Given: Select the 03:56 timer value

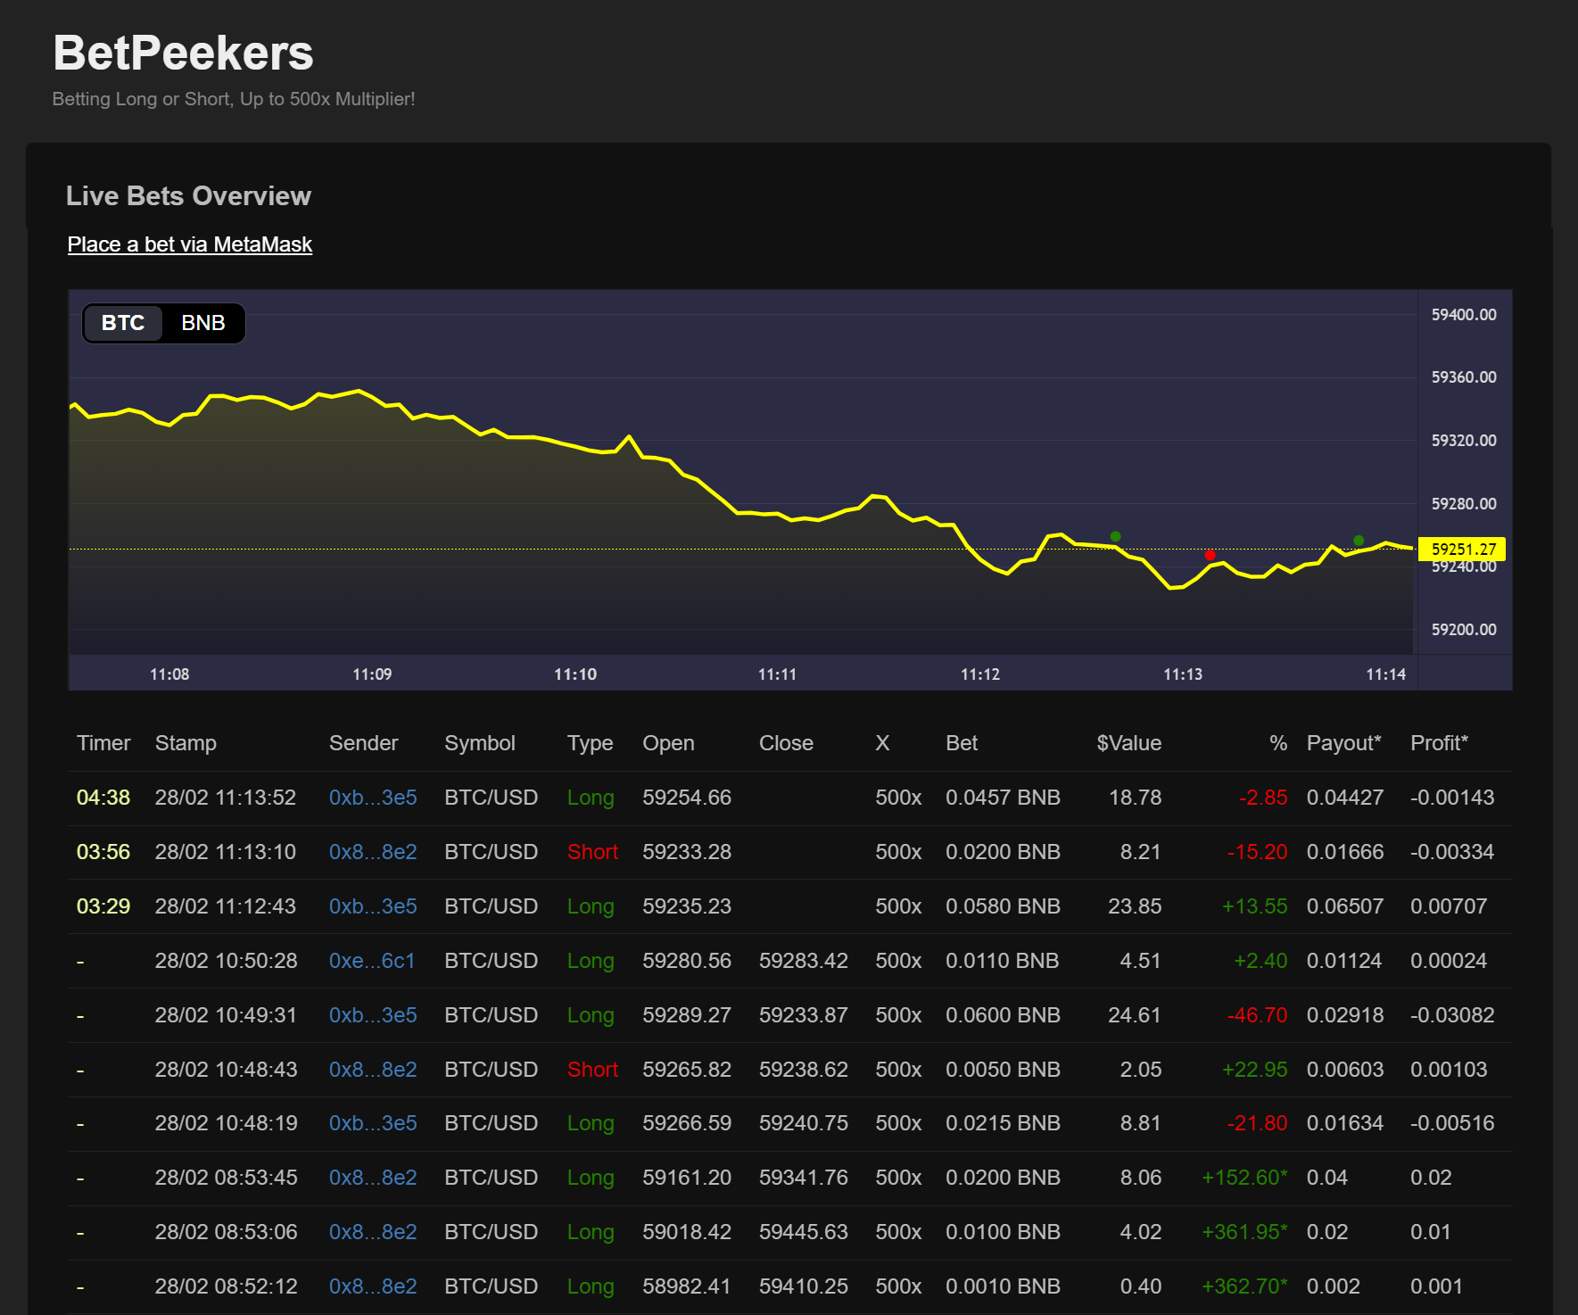Looking at the screenshot, I should 103,852.
